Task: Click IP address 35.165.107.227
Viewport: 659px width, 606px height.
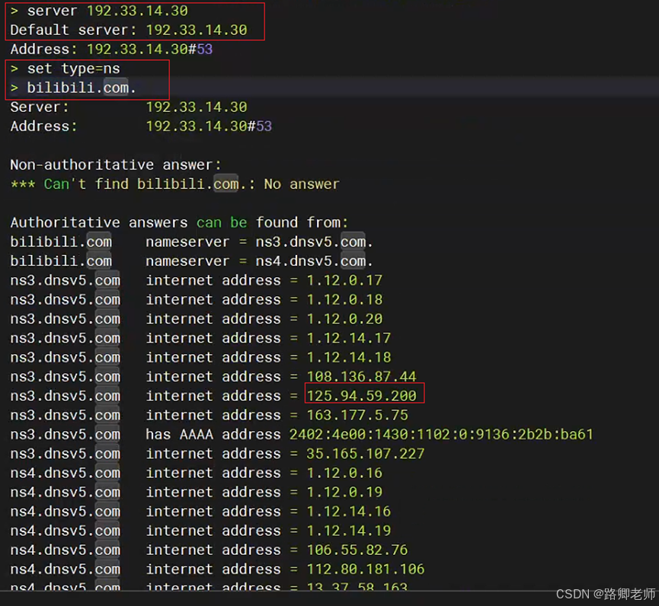Action: pos(365,454)
